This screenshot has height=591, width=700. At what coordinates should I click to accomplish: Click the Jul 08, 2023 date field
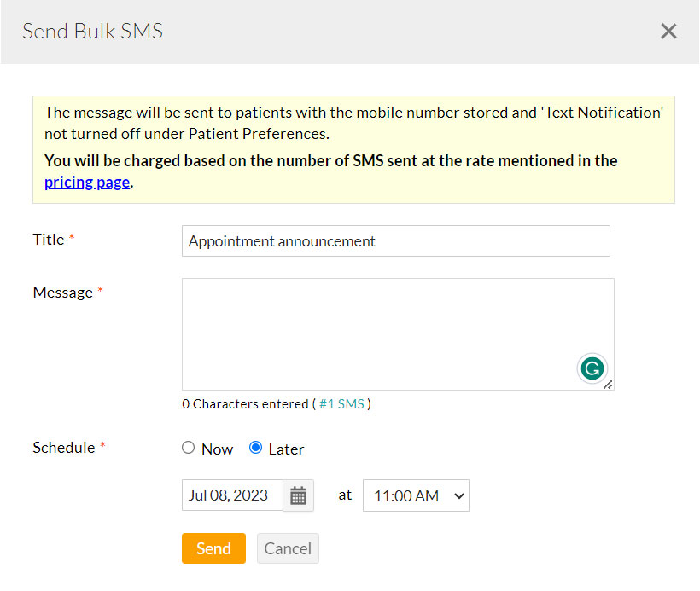coord(232,495)
